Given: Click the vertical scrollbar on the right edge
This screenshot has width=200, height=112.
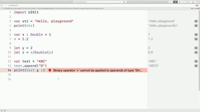Looking at the screenshot, I should click(x=199, y=50).
